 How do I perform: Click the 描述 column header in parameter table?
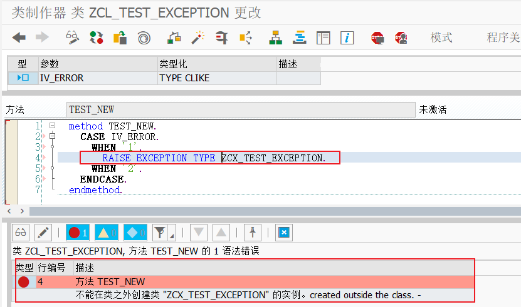pyautogui.click(x=298, y=64)
